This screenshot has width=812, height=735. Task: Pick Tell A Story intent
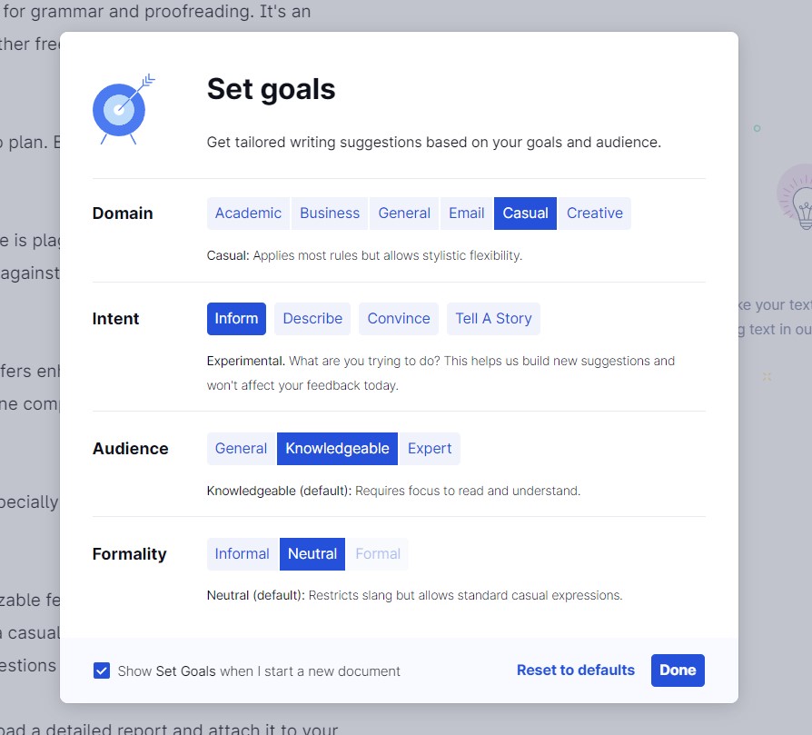pos(493,319)
